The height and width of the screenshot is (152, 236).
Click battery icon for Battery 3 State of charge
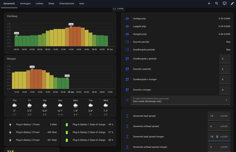pos(67,132)
